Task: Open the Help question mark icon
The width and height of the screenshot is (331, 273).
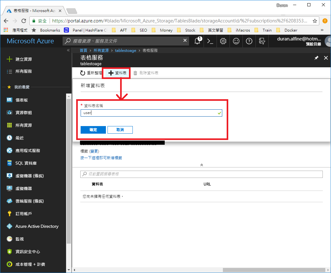Action: click(249, 41)
